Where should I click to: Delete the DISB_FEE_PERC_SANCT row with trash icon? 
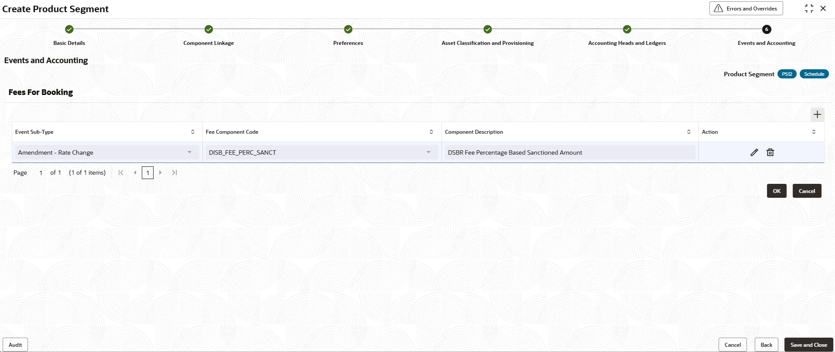coord(770,152)
